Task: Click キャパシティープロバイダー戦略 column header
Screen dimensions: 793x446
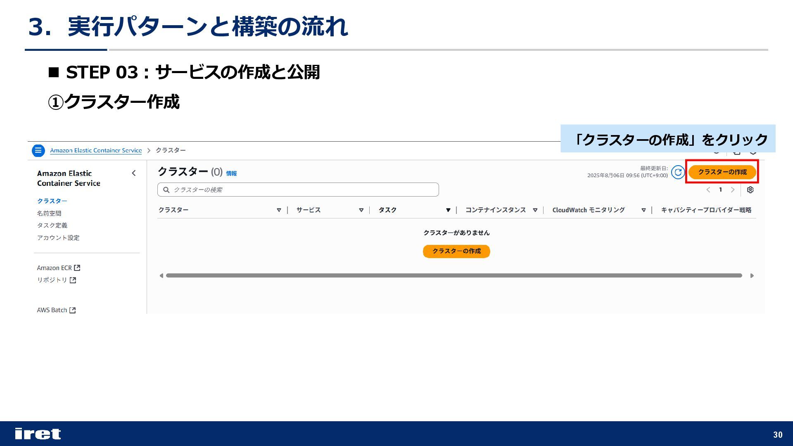Action: (x=706, y=210)
